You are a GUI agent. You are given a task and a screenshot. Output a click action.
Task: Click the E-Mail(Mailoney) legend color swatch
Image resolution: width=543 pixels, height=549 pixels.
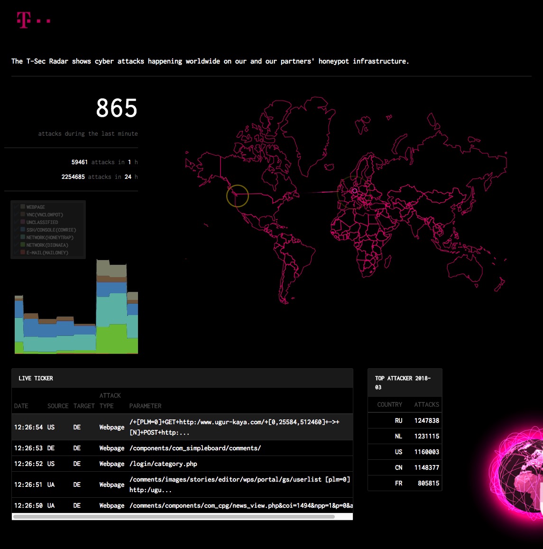coord(23,252)
